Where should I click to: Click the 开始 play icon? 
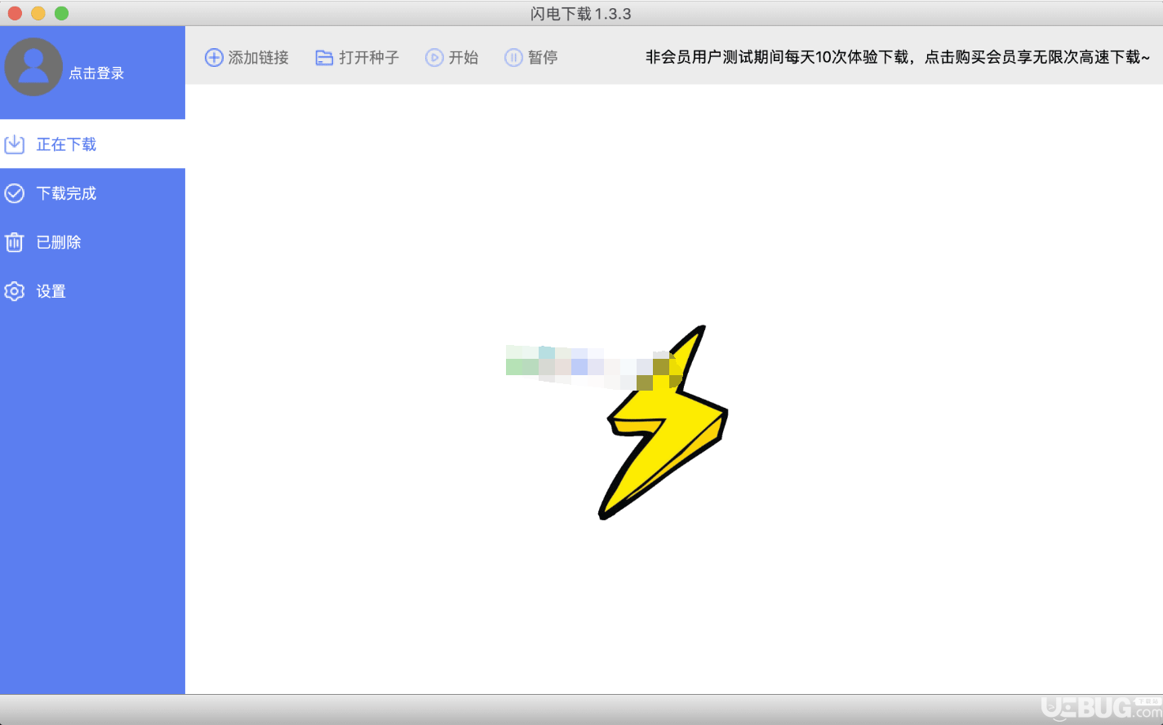coord(434,57)
